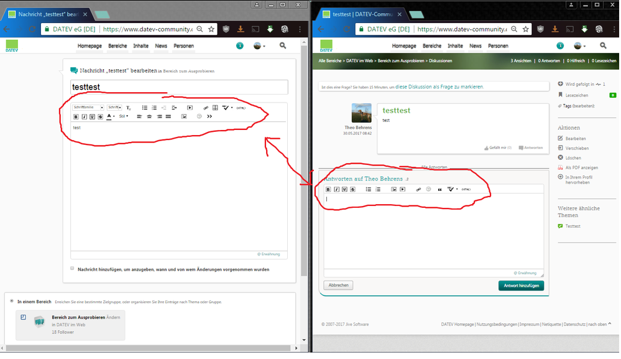
Task: Click 'Antwort hinzufügen' button
Action: 521,286
